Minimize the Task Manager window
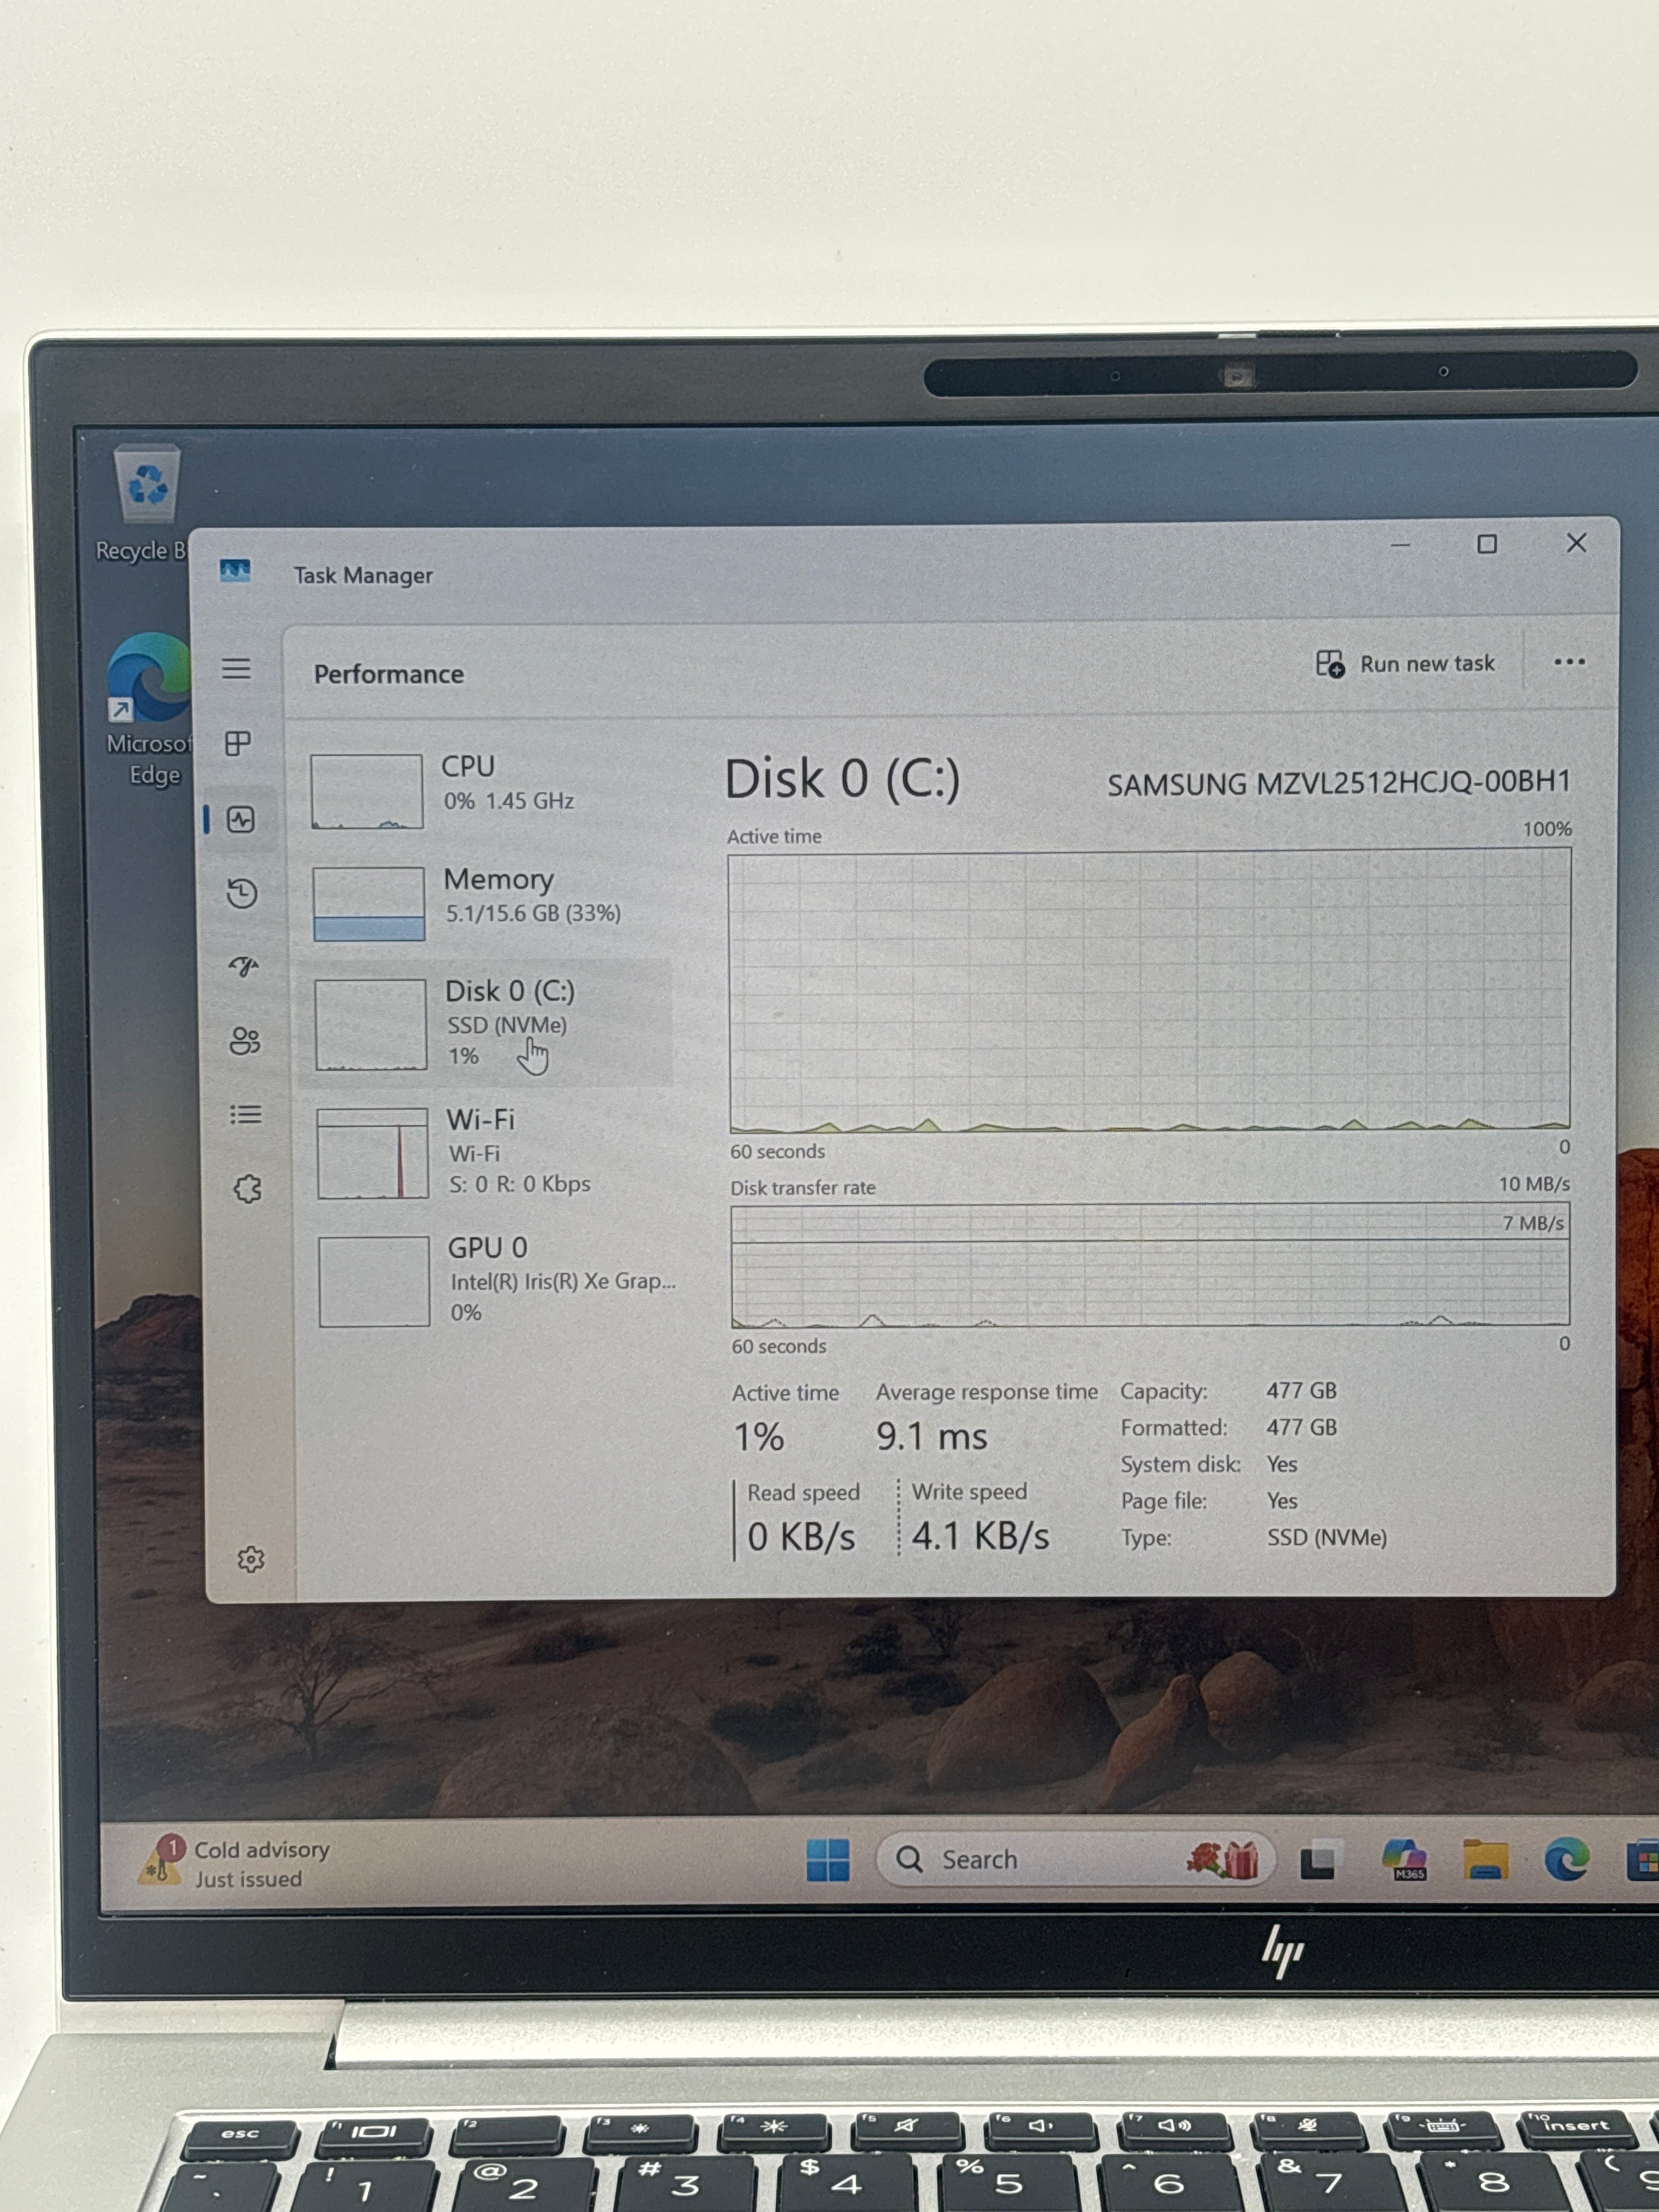Screen dimensions: 1659x2212 (1400, 545)
